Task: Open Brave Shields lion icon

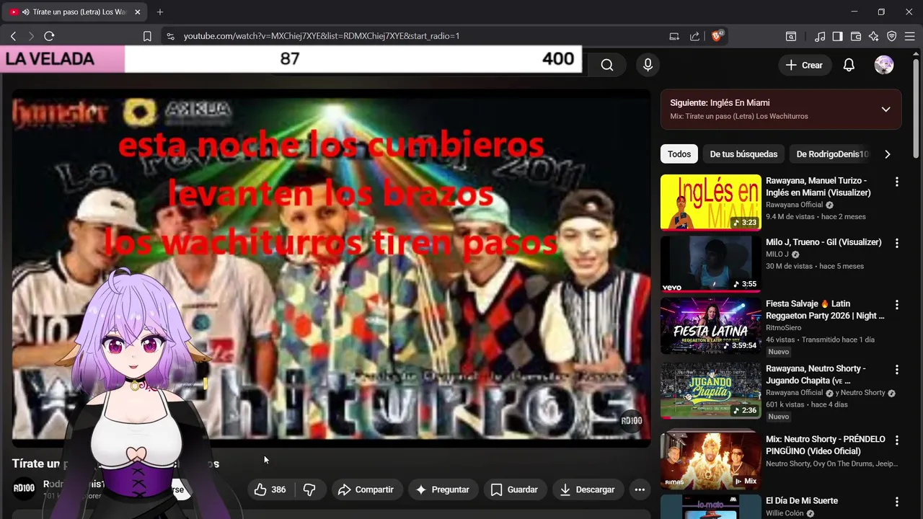Action: pyautogui.click(x=717, y=36)
